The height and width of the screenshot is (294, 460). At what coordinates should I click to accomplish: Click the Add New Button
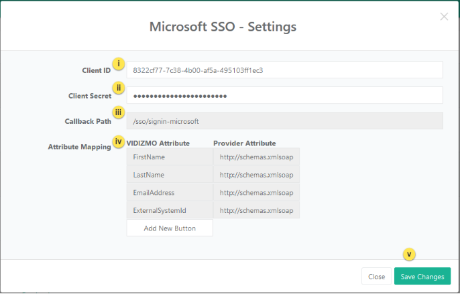(x=170, y=228)
